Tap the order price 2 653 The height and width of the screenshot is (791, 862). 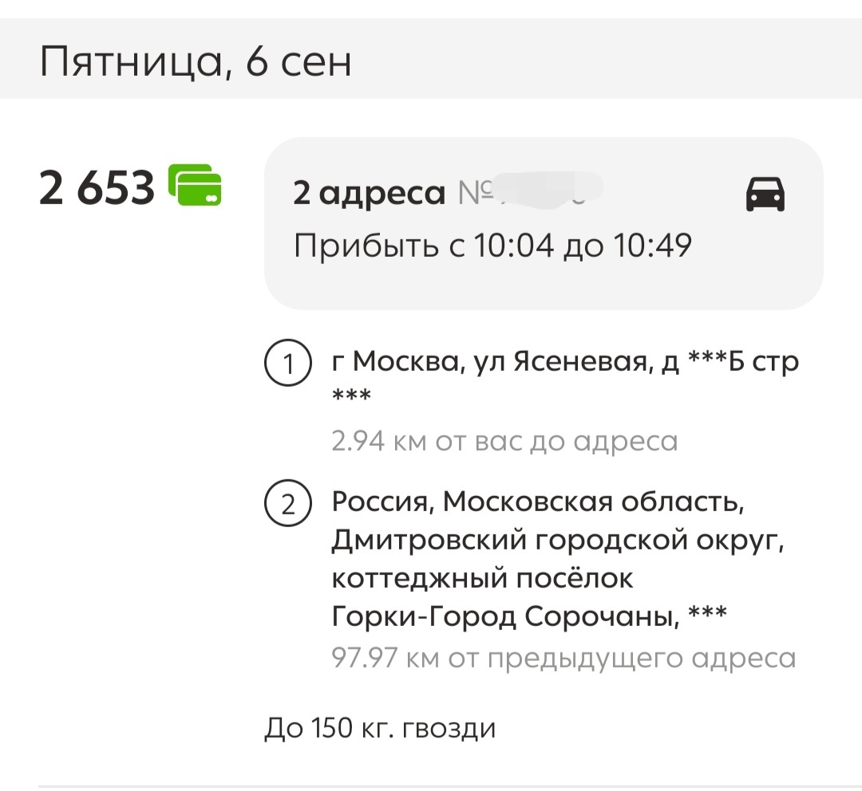[97, 187]
